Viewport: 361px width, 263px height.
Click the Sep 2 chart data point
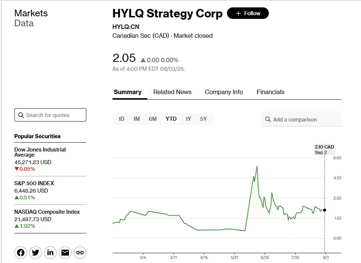pyautogui.click(x=325, y=210)
